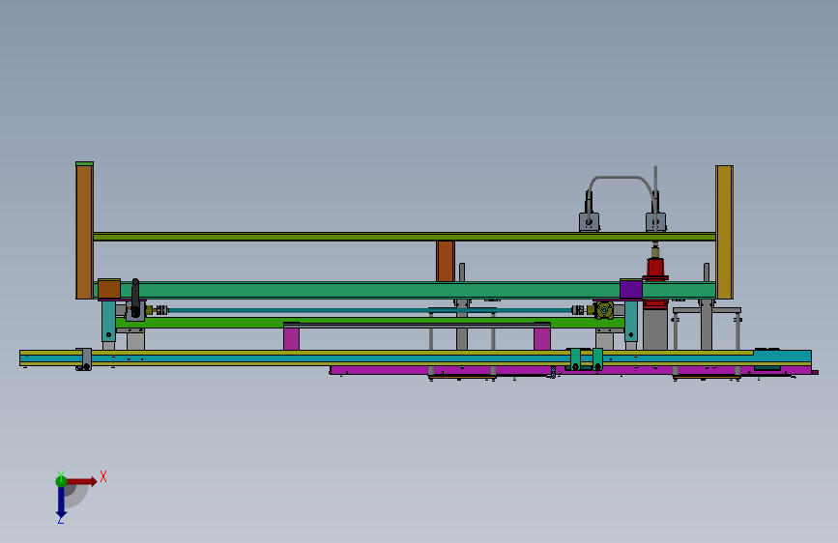Select the black lever handle at left
This screenshot has width=838, height=543.
pos(135,298)
